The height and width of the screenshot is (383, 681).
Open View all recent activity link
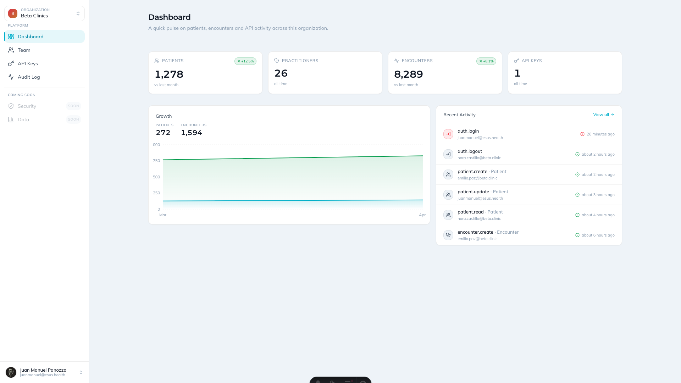pos(604,115)
